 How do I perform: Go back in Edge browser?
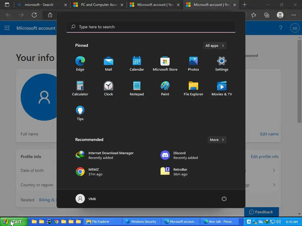click(x=8, y=15)
